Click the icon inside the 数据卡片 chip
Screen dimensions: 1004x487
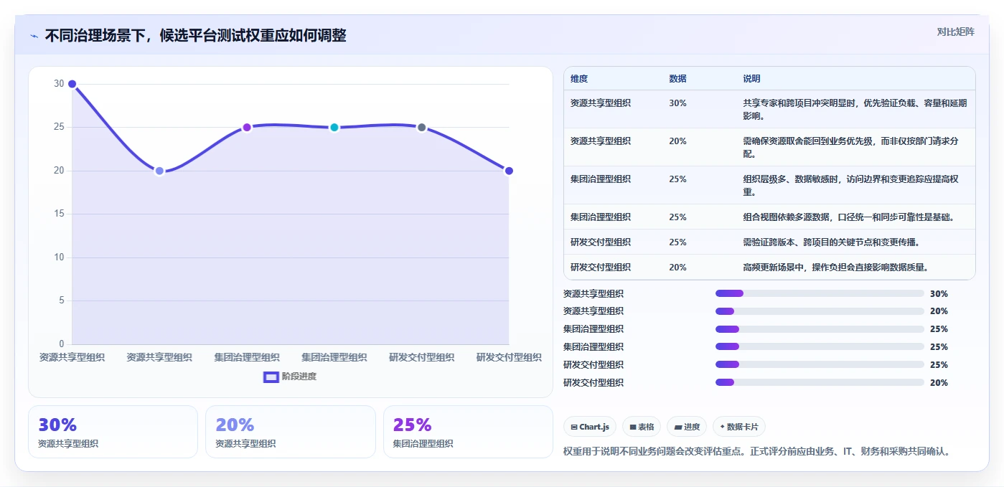723,427
